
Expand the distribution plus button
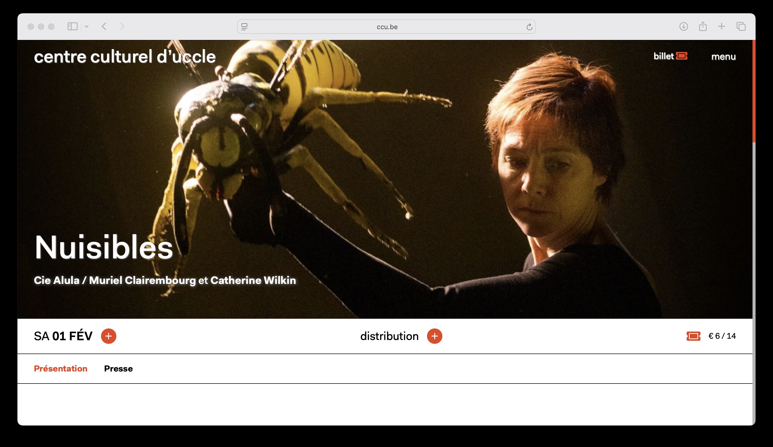click(x=434, y=336)
